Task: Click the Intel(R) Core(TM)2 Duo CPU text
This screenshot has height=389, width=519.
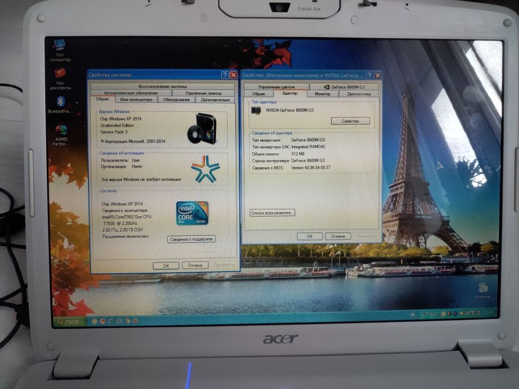Action: [x=126, y=217]
